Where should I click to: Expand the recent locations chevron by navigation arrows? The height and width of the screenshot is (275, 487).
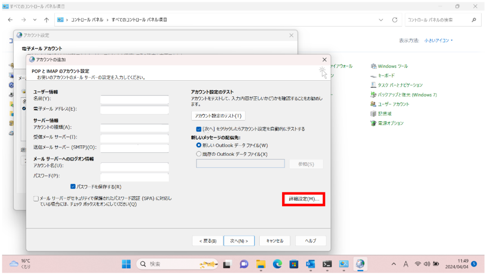35,20
